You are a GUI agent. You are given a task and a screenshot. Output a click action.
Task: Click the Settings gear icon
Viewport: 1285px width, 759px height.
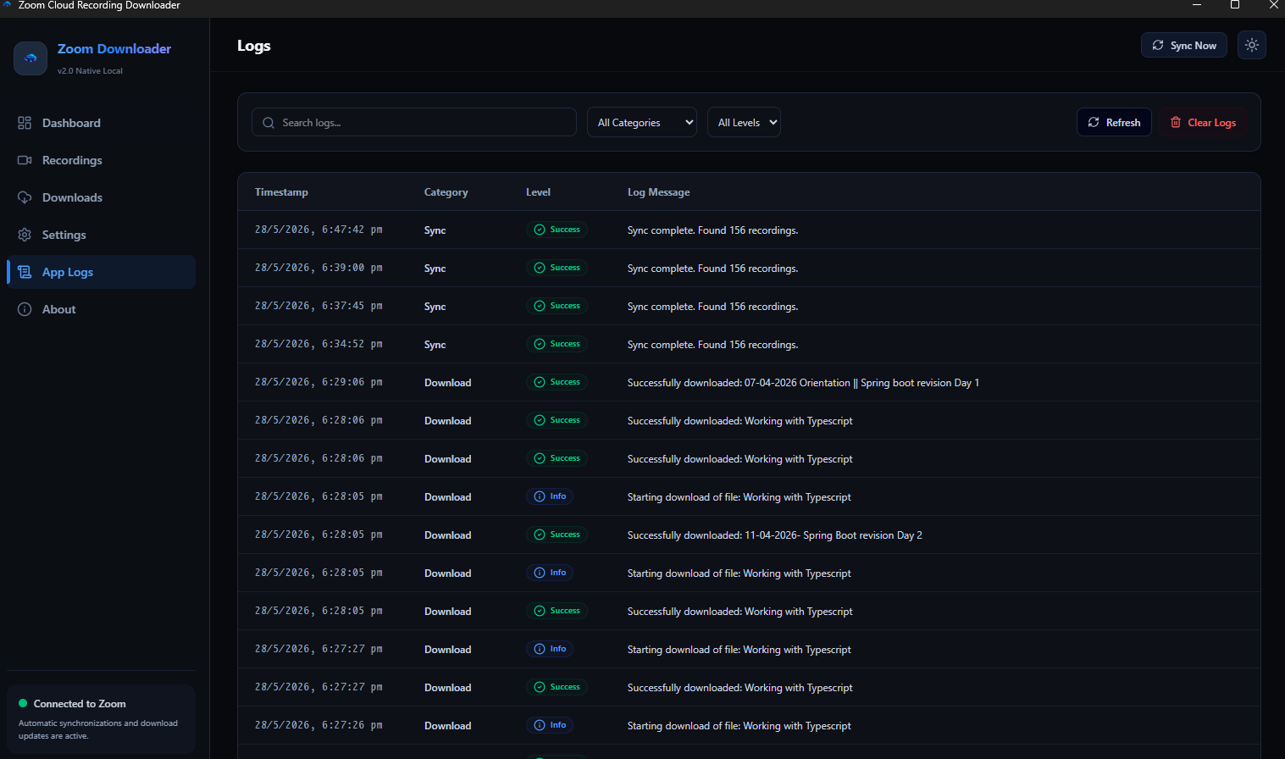point(25,235)
